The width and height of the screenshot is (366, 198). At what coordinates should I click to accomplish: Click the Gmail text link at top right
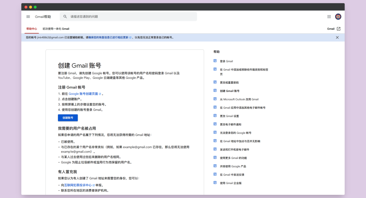click(x=331, y=29)
